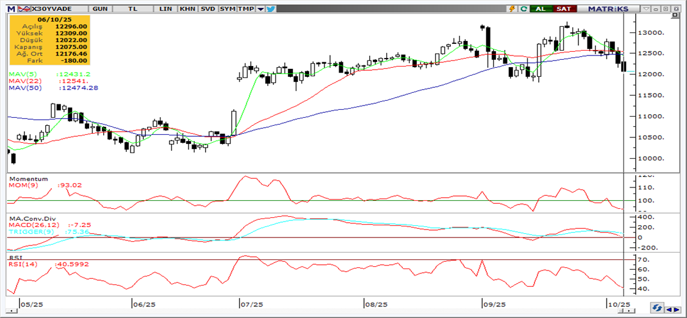The height and width of the screenshot is (318, 687).
Task: Click the chart type icon beside X30YVADE
Action: click(24, 9)
